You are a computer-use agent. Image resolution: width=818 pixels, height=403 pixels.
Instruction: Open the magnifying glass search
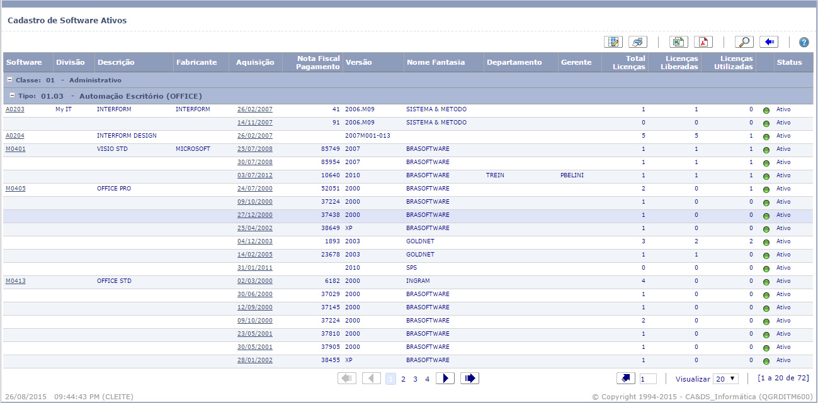pyautogui.click(x=744, y=42)
